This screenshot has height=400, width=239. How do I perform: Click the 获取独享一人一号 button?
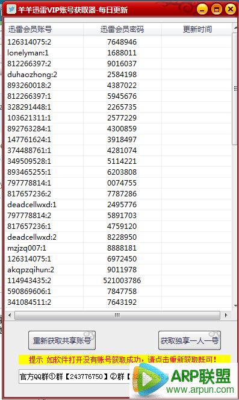[x=190, y=340]
